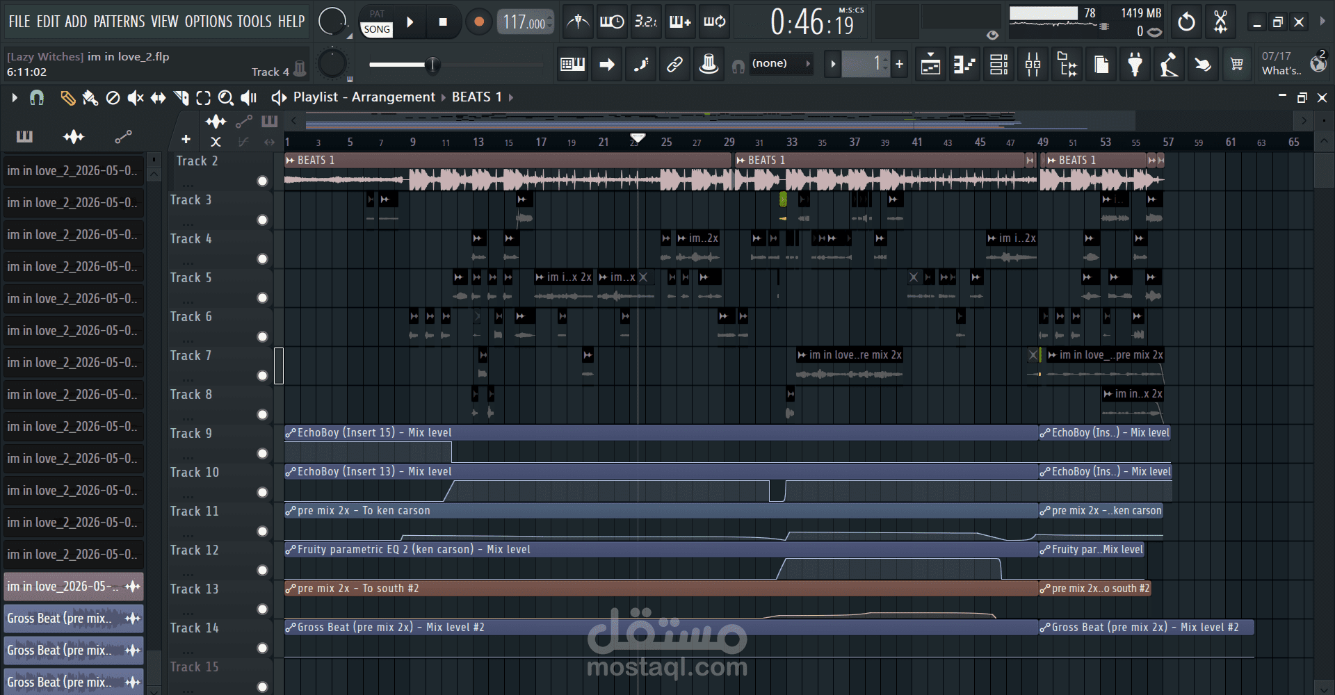Viewport: 1335px width, 695px height.
Task: Click the Track 10 header label
Action: tap(195, 473)
